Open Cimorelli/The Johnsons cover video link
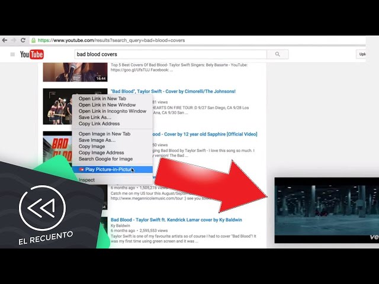 pyautogui.click(x=173, y=91)
